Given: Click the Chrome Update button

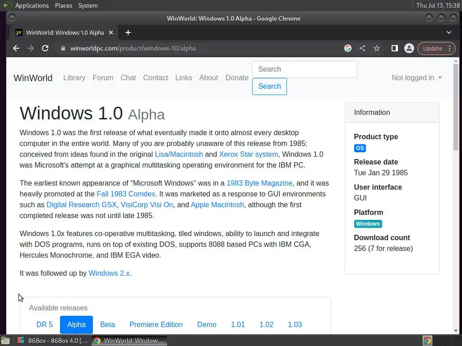Looking at the screenshot, I should (432, 48).
